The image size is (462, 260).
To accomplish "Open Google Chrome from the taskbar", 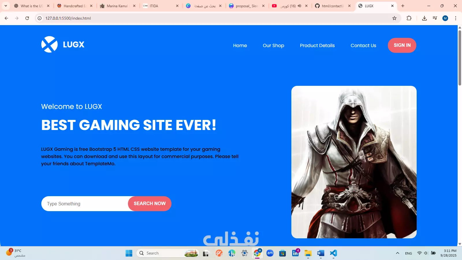I will pyautogui.click(x=257, y=253).
